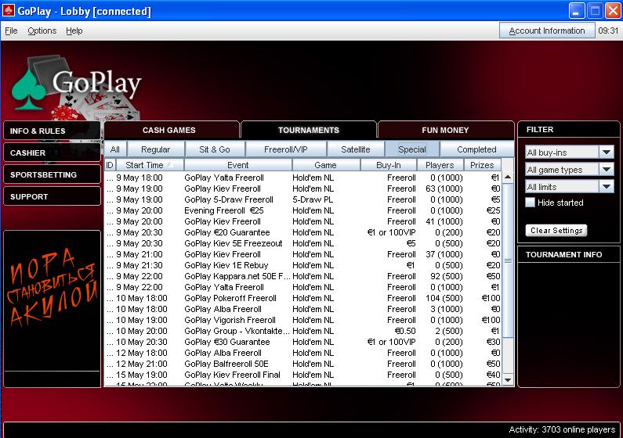
Task: Click the tournament list scroll down arrow
Action: coord(508,380)
